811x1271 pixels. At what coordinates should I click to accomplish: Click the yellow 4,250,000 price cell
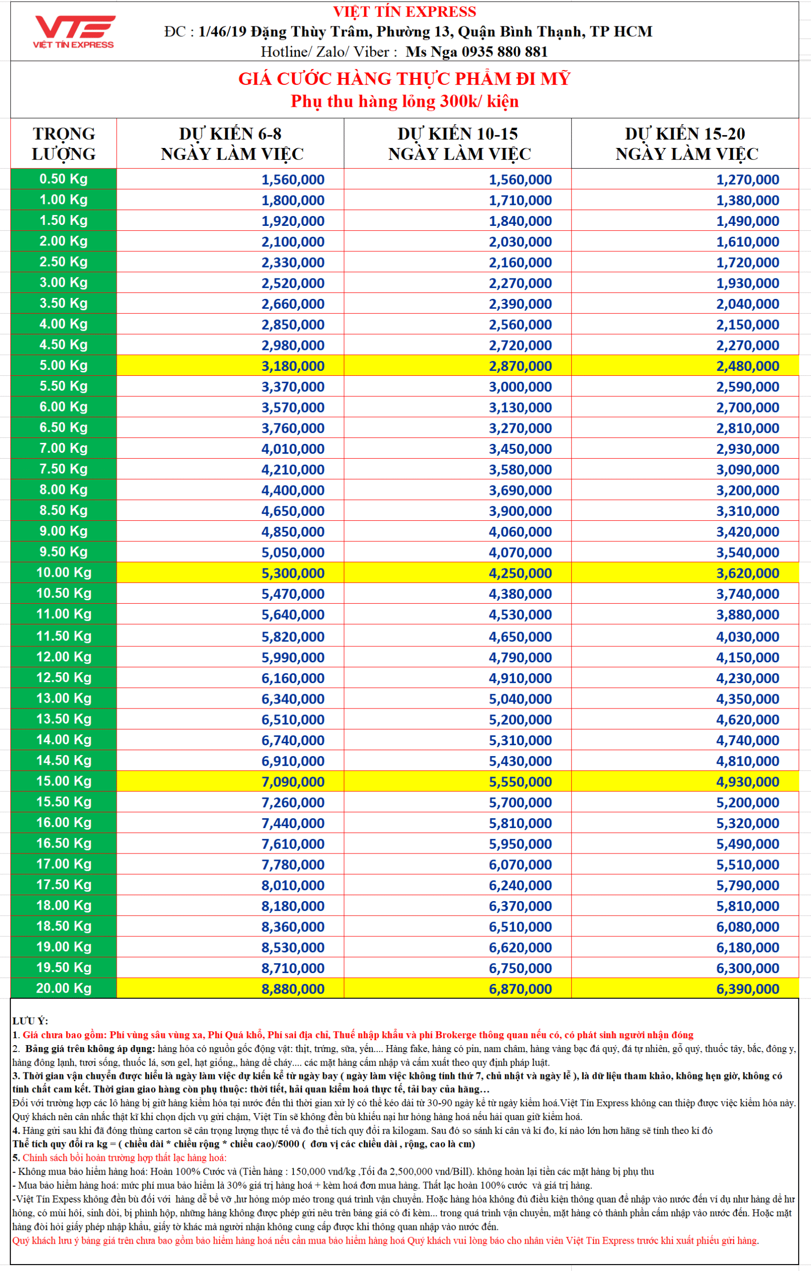coord(519,573)
